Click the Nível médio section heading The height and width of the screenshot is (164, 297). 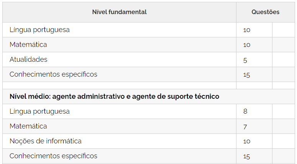(115, 96)
